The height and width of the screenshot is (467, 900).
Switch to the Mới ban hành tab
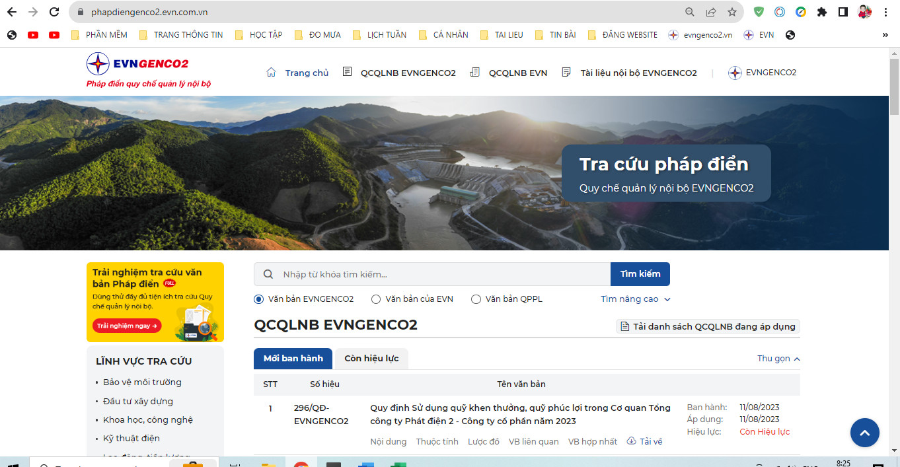(x=293, y=359)
